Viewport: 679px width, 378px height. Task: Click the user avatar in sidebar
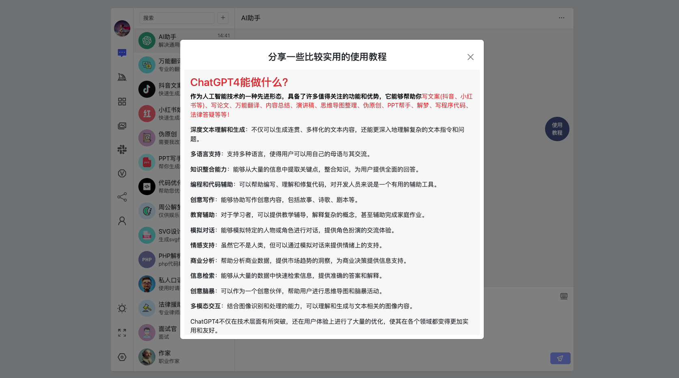pyautogui.click(x=122, y=28)
